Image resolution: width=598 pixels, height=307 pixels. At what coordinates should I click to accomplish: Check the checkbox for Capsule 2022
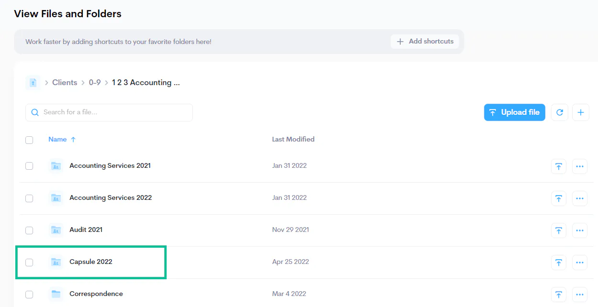pyautogui.click(x=29, y=262)
